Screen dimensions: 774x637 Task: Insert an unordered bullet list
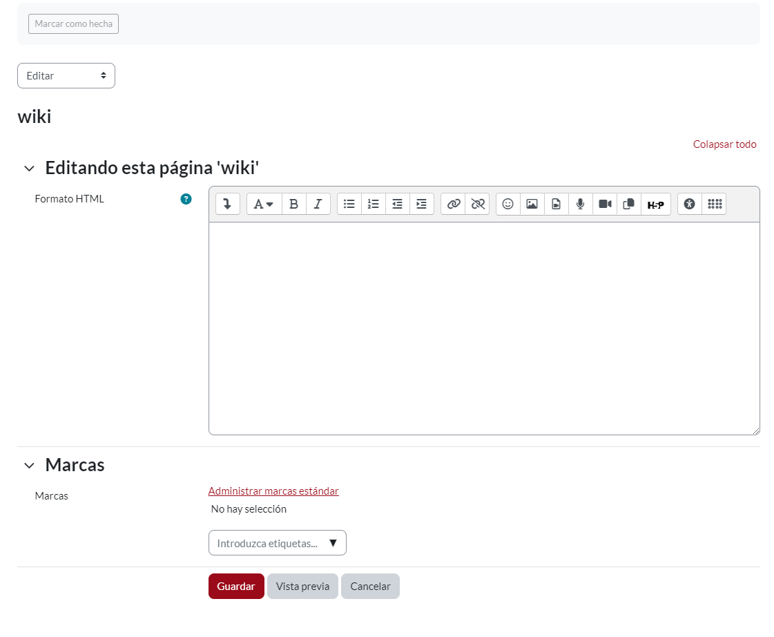coord(349,204)
